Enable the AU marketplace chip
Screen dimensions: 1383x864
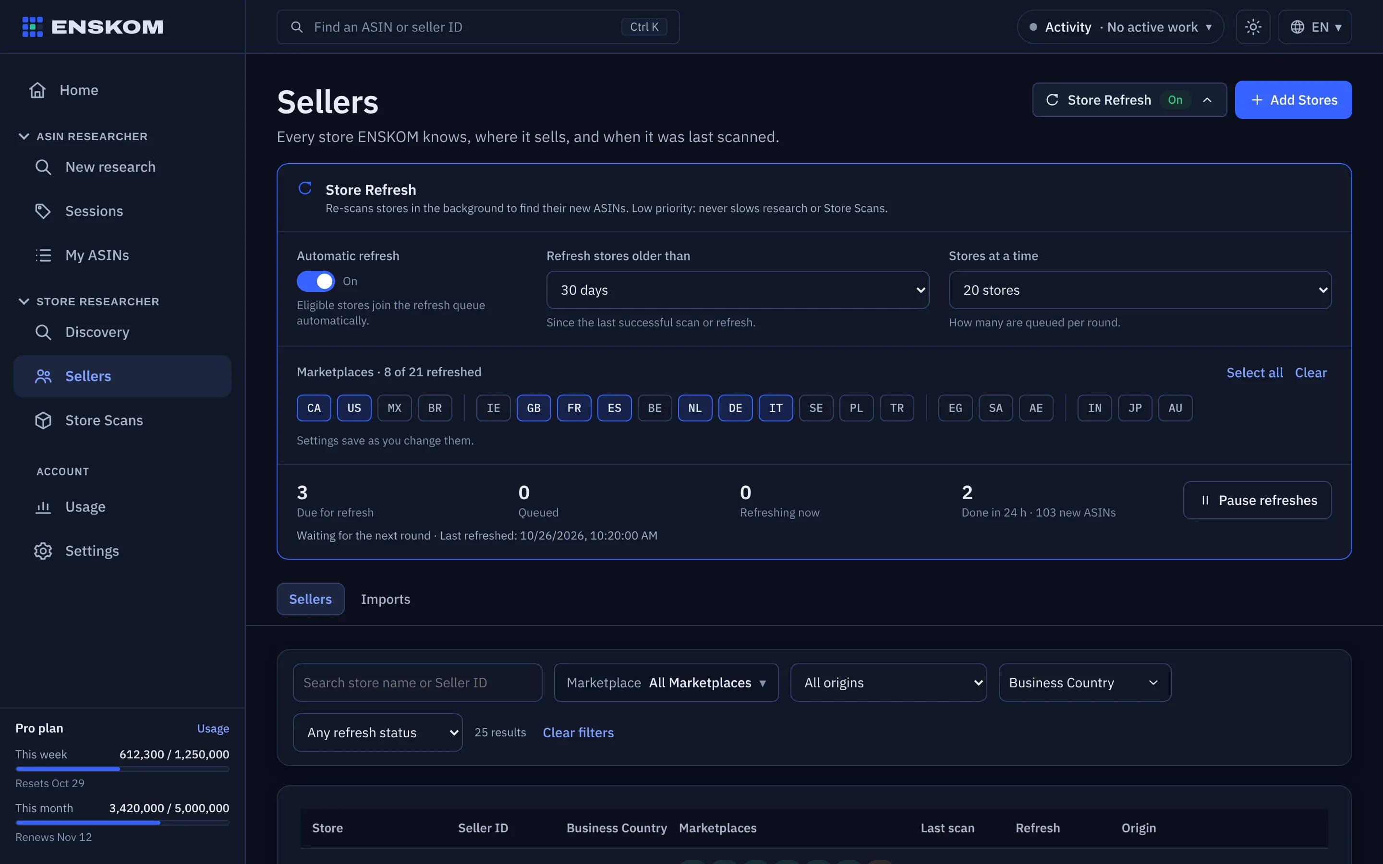coord(1175,408)
